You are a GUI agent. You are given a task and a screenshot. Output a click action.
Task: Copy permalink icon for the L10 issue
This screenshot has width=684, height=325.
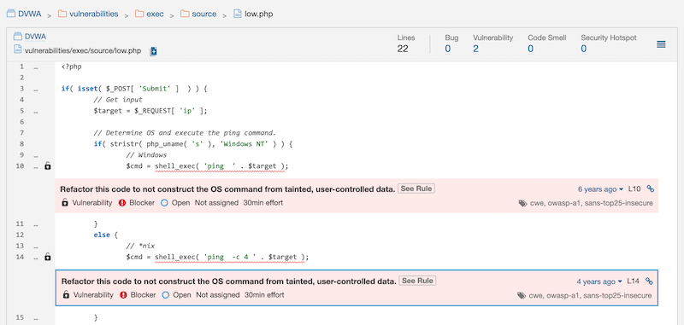pos(650,189)
